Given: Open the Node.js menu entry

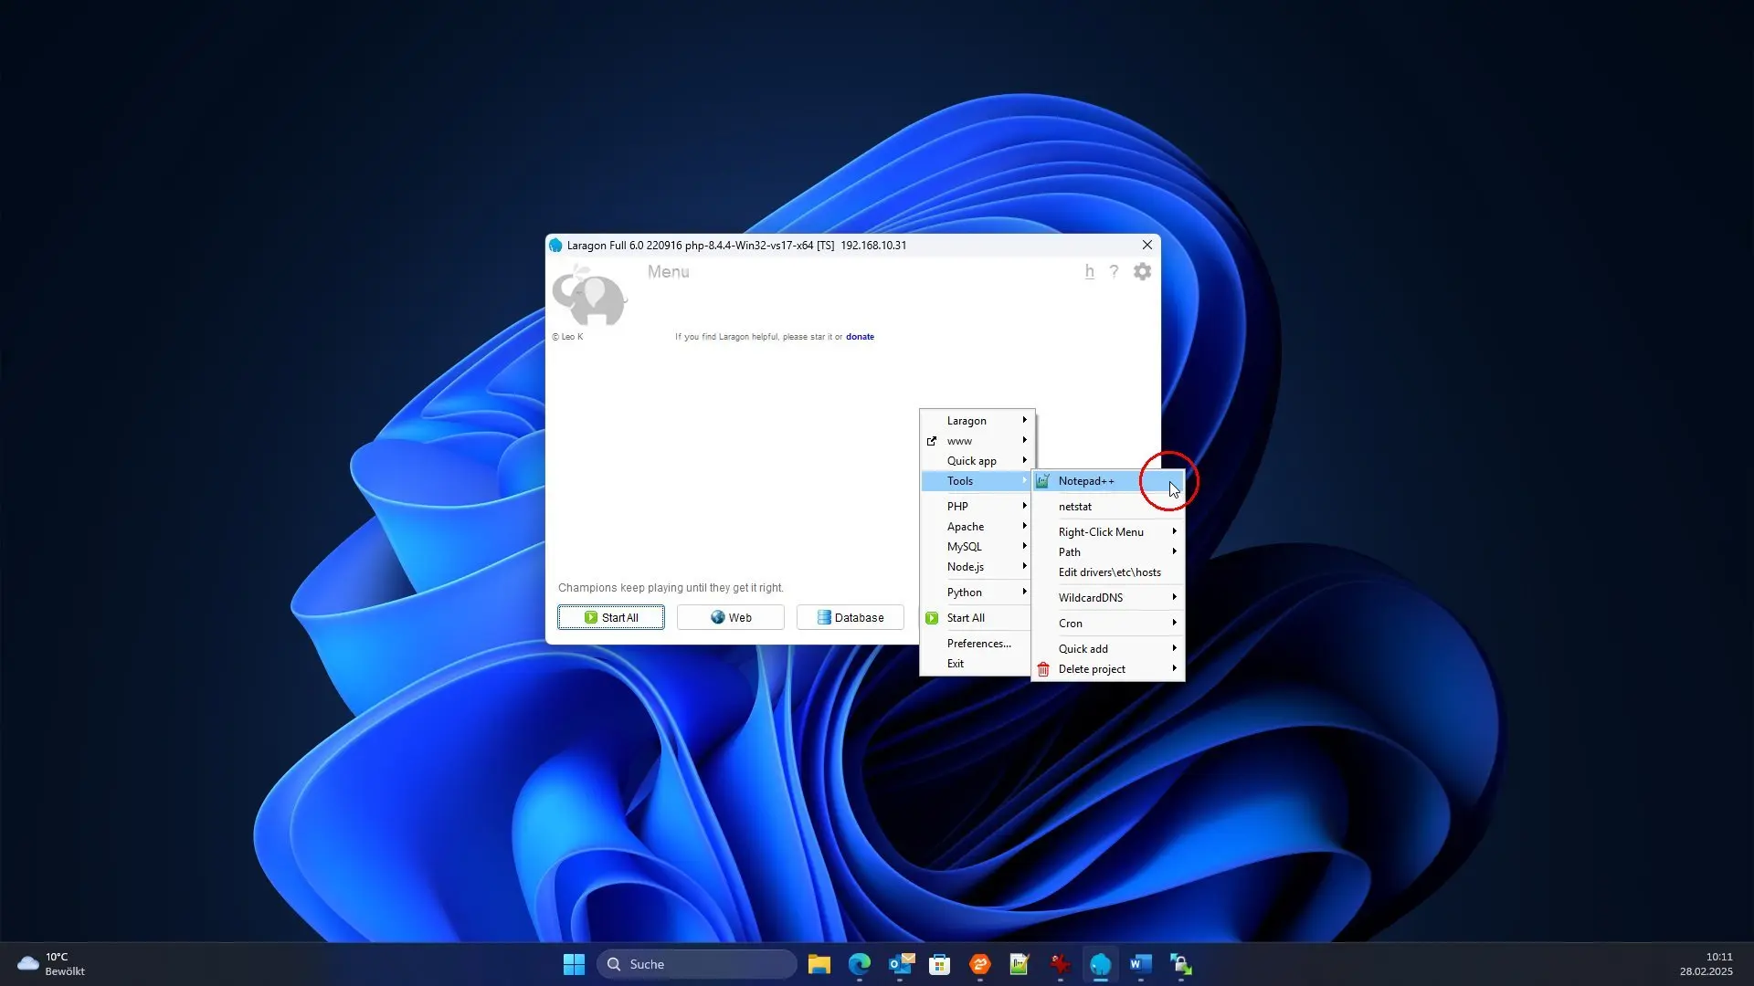Looking at the screenshot, I should coord(977,567).
